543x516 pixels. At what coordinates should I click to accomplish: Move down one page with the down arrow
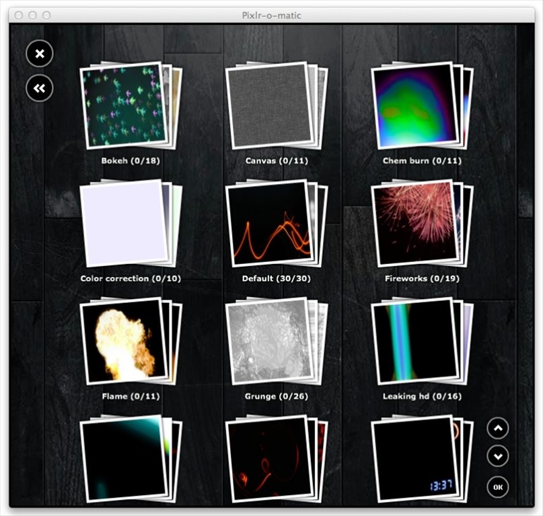[x=498, y=456]
